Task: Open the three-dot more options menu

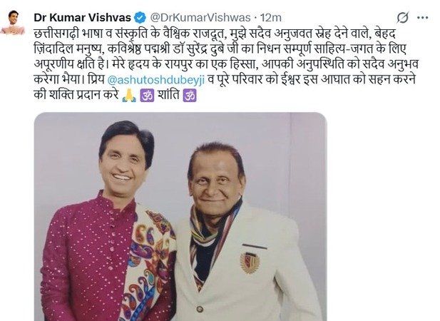Action: click(422, 17)
